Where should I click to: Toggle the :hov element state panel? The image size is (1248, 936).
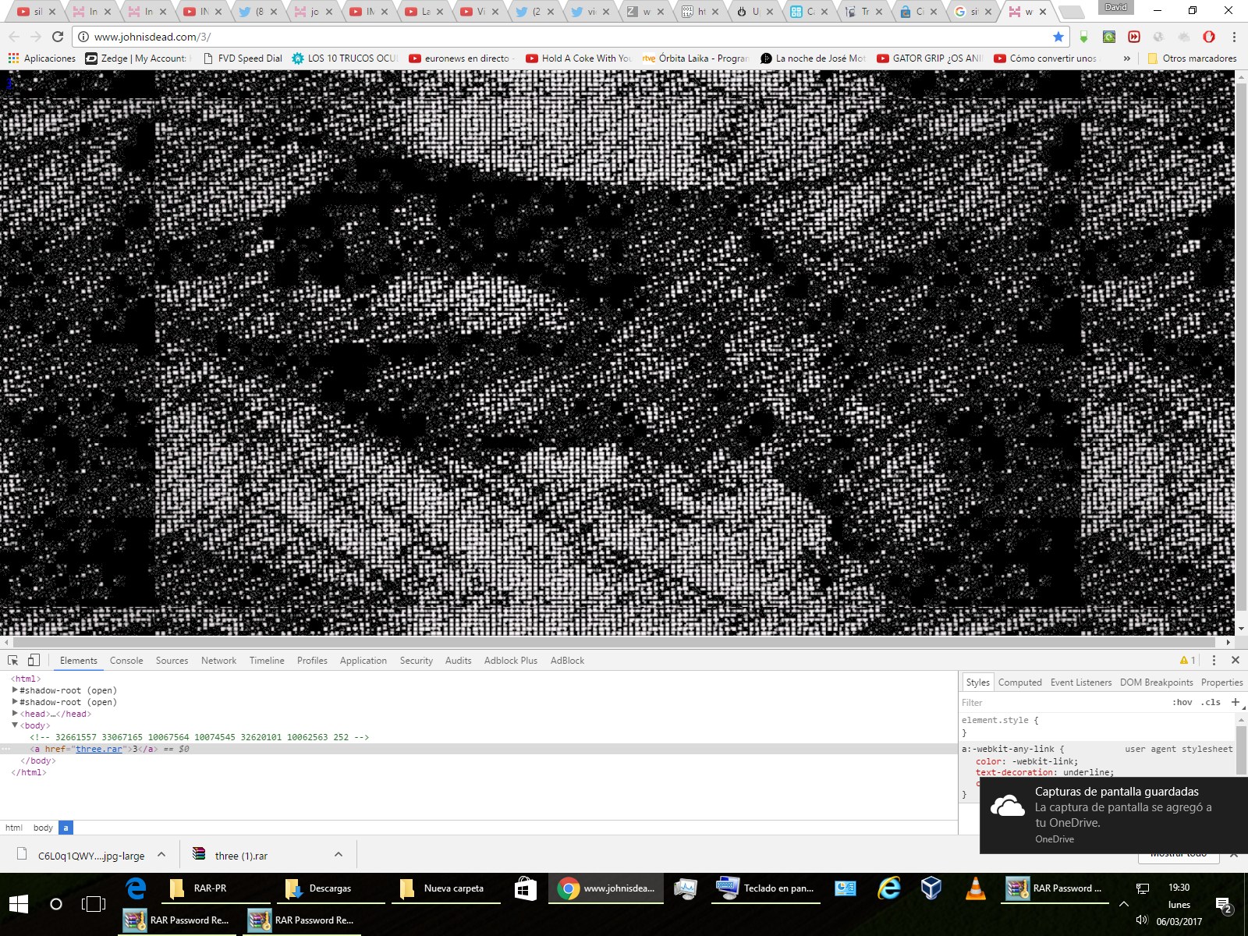(1182, 702)
